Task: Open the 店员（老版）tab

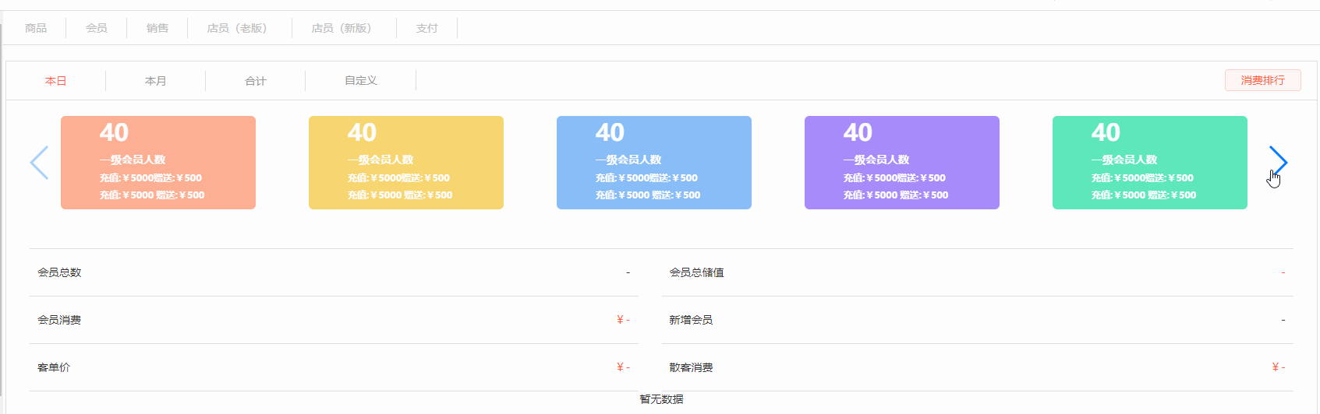Action: pos(240,28)
